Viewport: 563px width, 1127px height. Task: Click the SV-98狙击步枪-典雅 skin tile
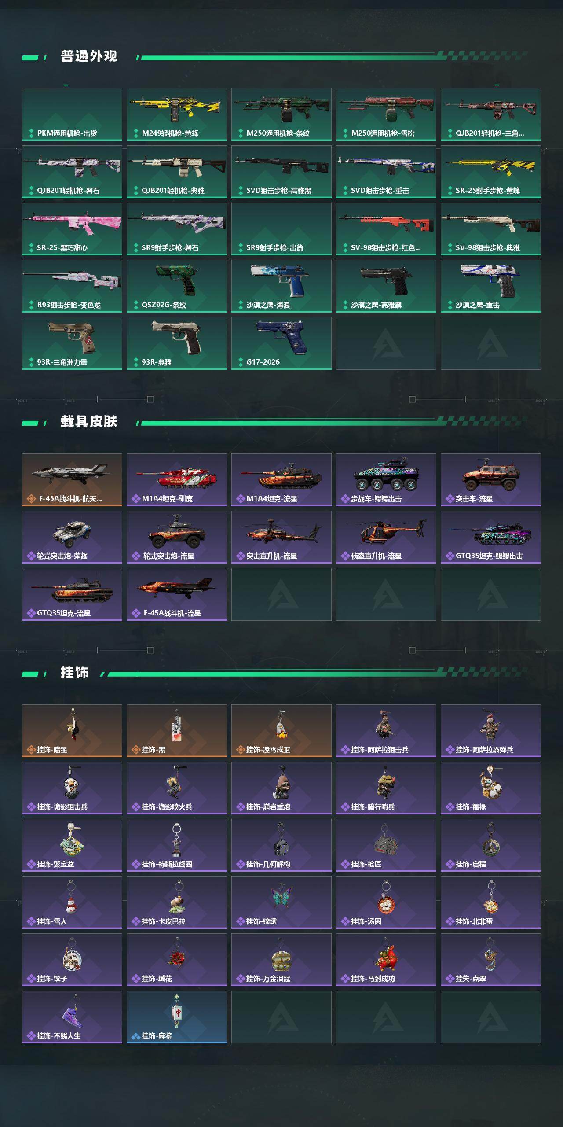(491, 229)
